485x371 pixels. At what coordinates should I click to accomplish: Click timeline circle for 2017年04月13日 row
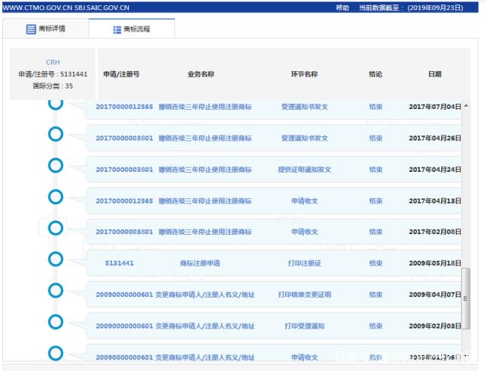tap(55, 198)
